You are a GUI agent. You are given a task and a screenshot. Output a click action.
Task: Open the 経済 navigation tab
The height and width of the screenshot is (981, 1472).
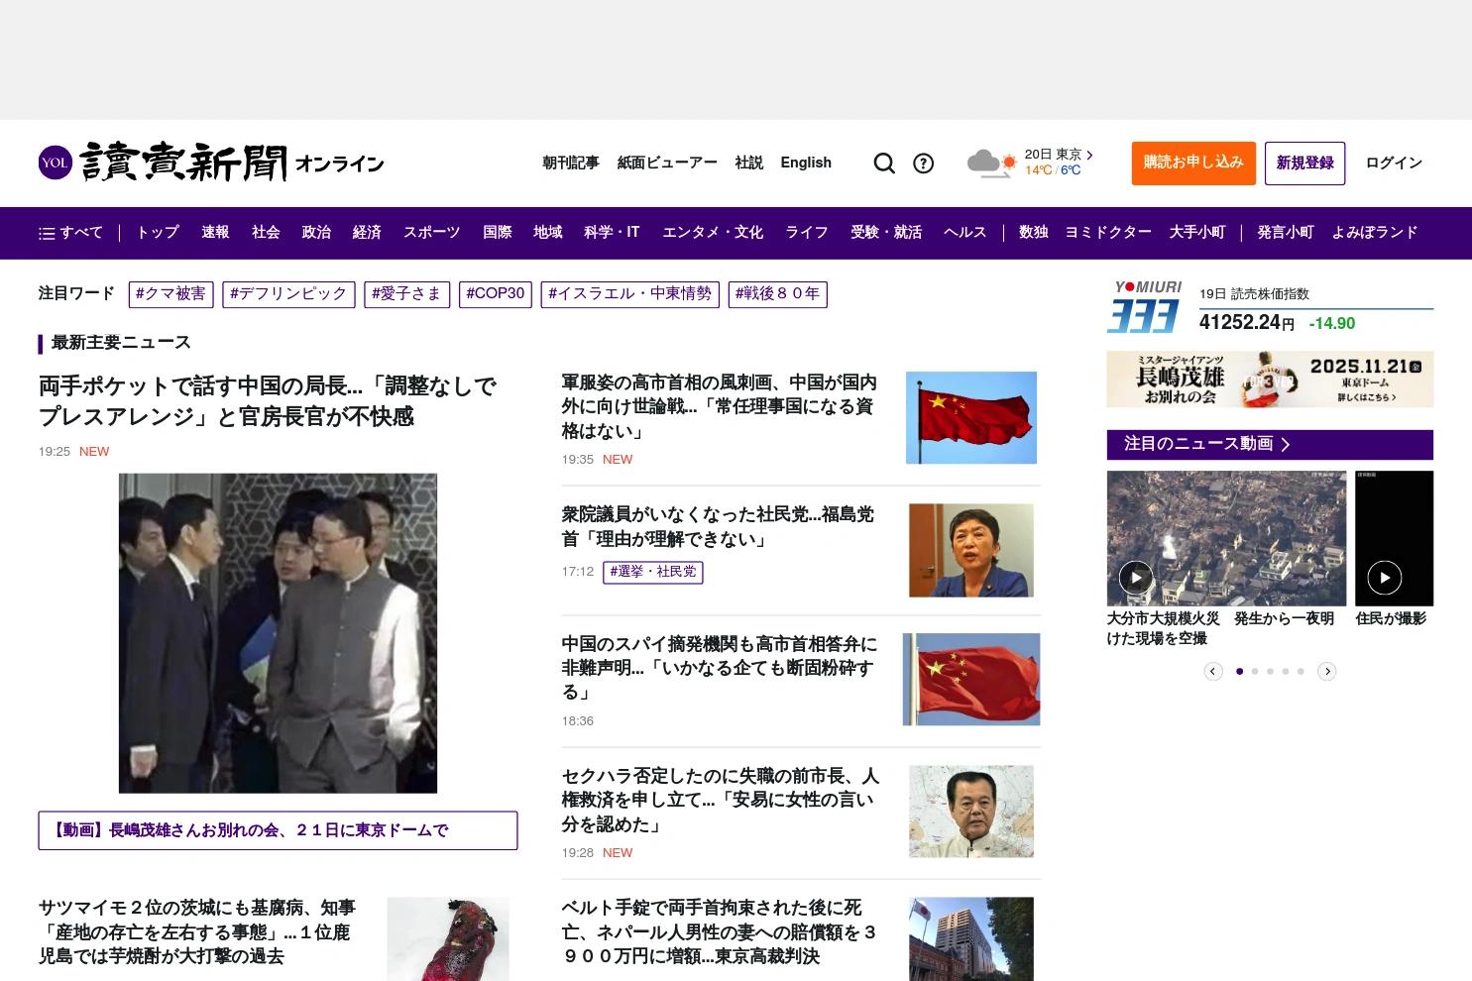367,233
